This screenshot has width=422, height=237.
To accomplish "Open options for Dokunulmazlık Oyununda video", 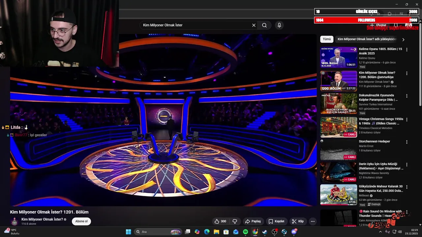I will pos(407,96).
